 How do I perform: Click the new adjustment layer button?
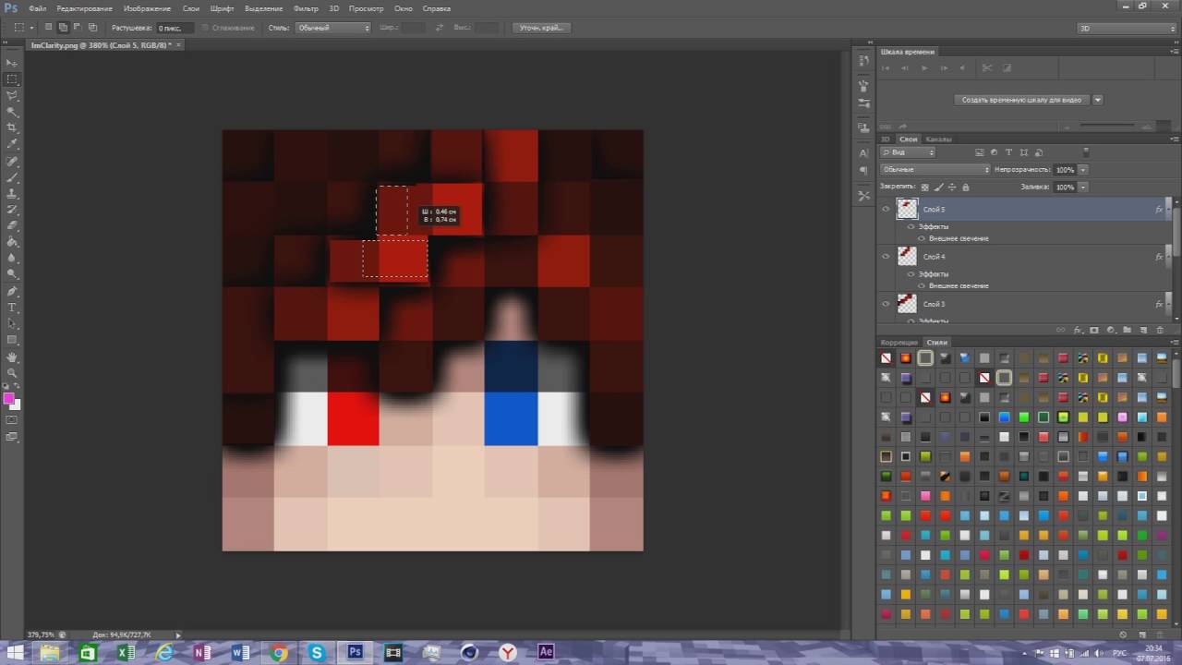click(x=1111, y=330)
